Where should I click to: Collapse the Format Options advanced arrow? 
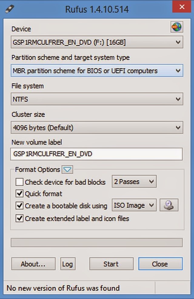click(x=67, y=169)
